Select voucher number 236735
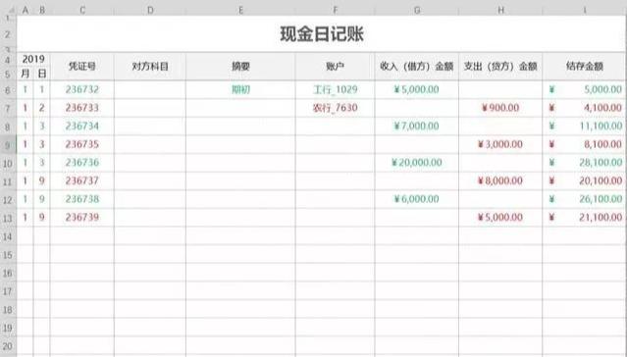This screenshot has height=357, width=627. tap(82, 144)
